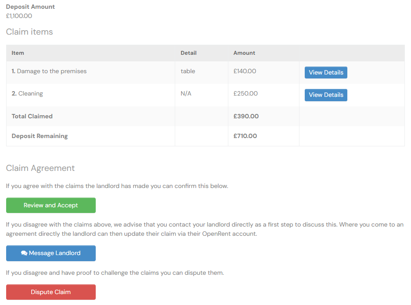Click the N/A detail cell

186,94
